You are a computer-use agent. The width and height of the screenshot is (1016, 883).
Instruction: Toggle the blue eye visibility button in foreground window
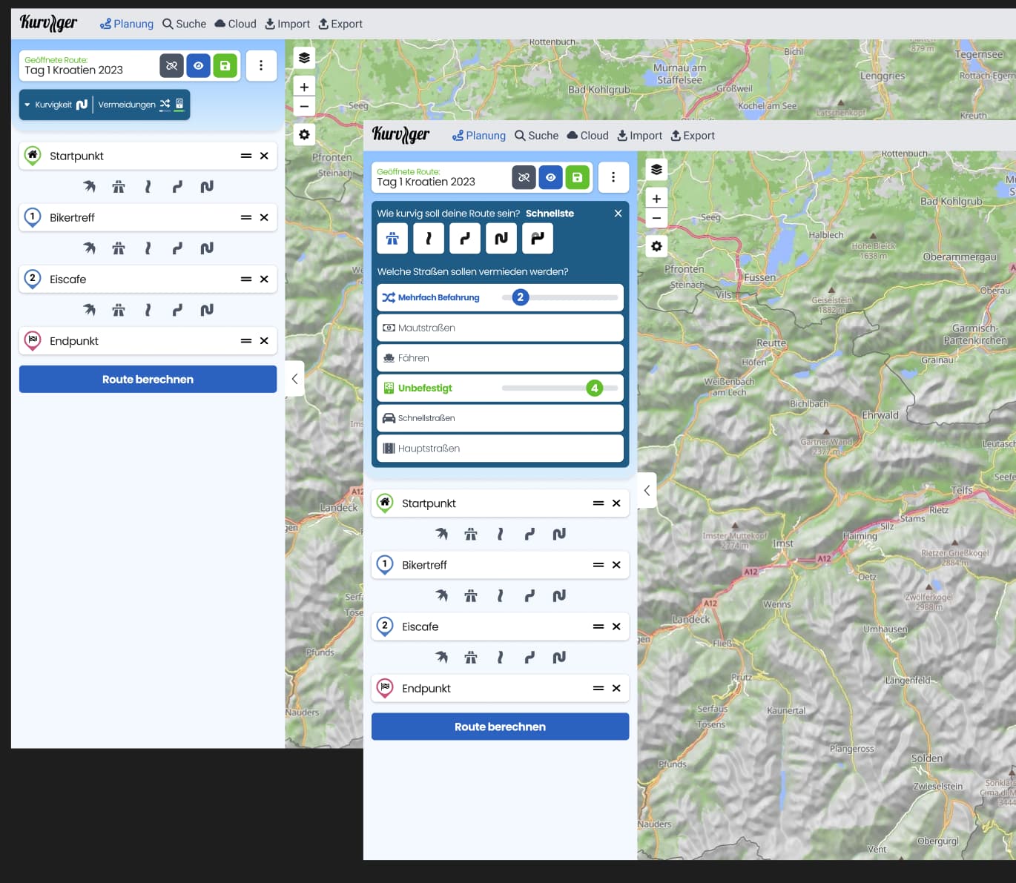point(550,178)
